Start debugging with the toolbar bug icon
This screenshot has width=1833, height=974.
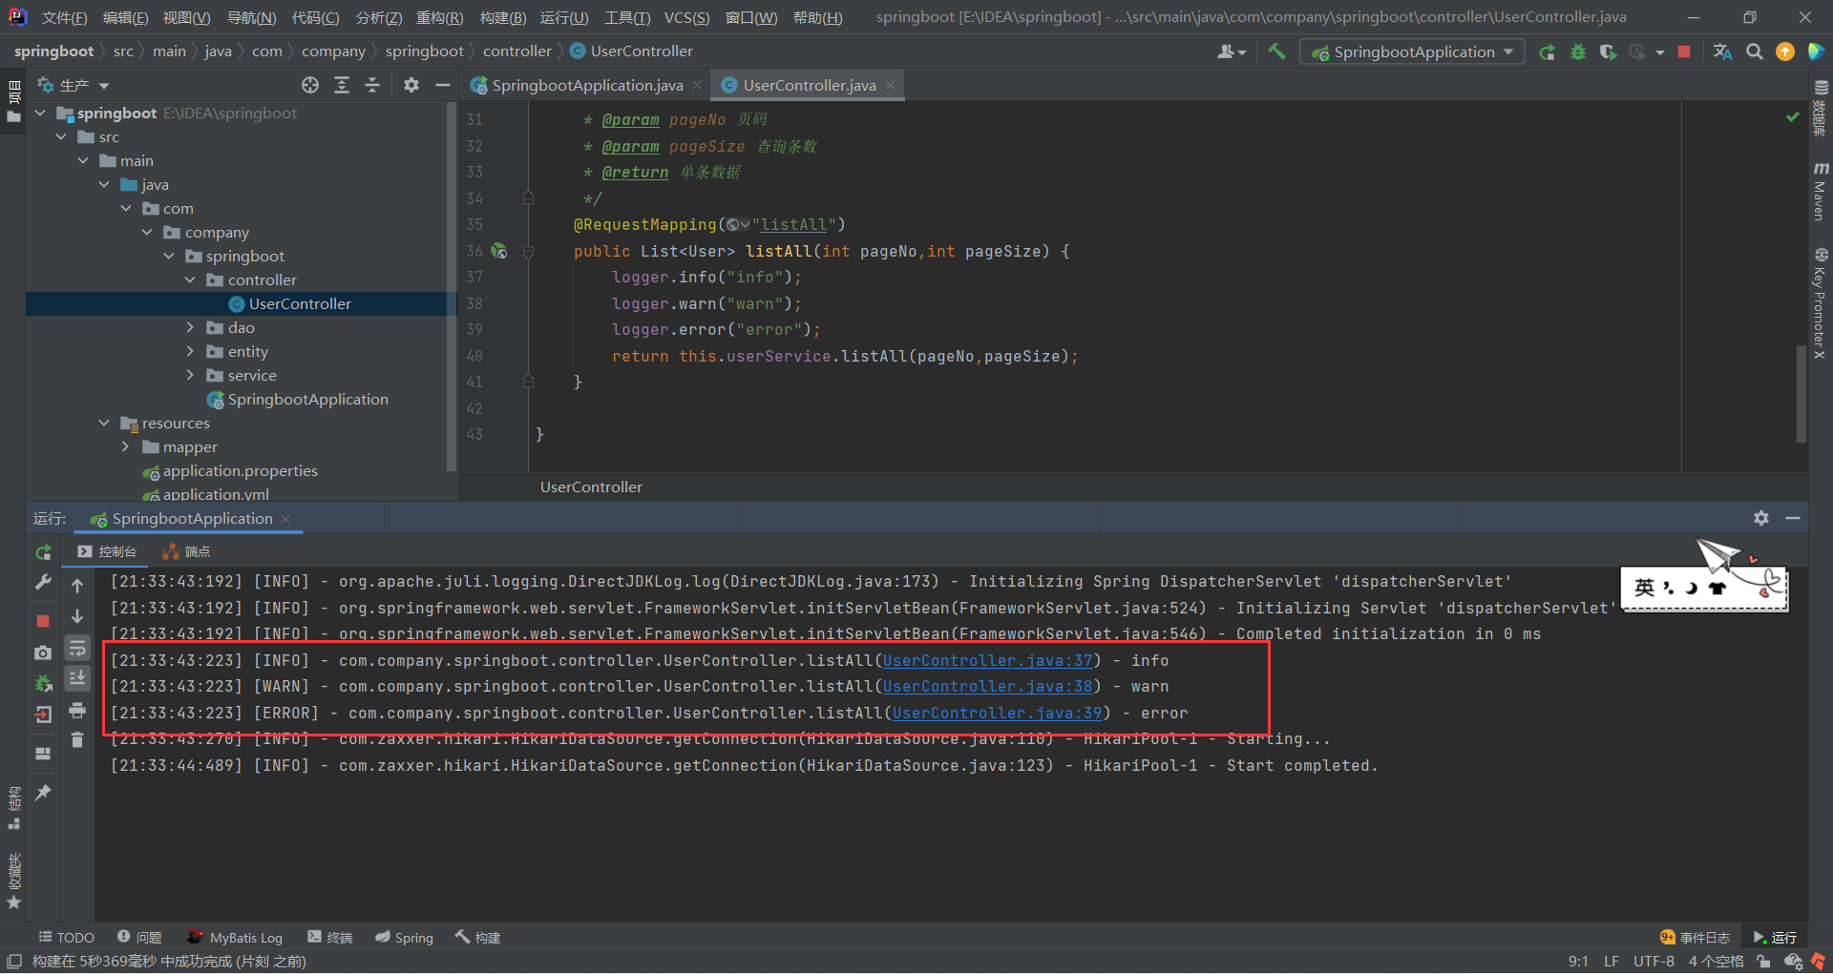point(1577,52)
